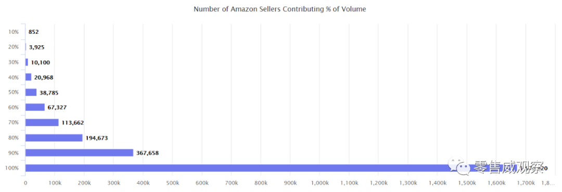562x192 pixels.
Task: Click the 500k x-axis tick label
Action: pos(172,183)
